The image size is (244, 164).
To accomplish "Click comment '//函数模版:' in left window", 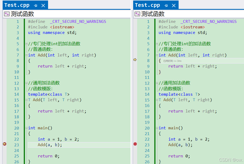I will [40, 89].
